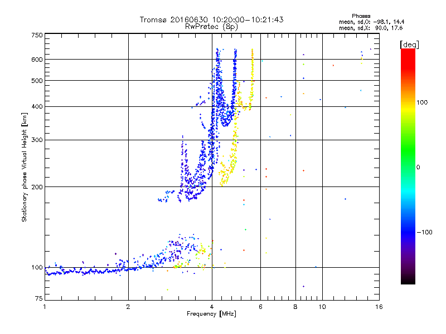Click the colorbar tick label '100'
Screen dimensions: 446x334
pos(422,102)
